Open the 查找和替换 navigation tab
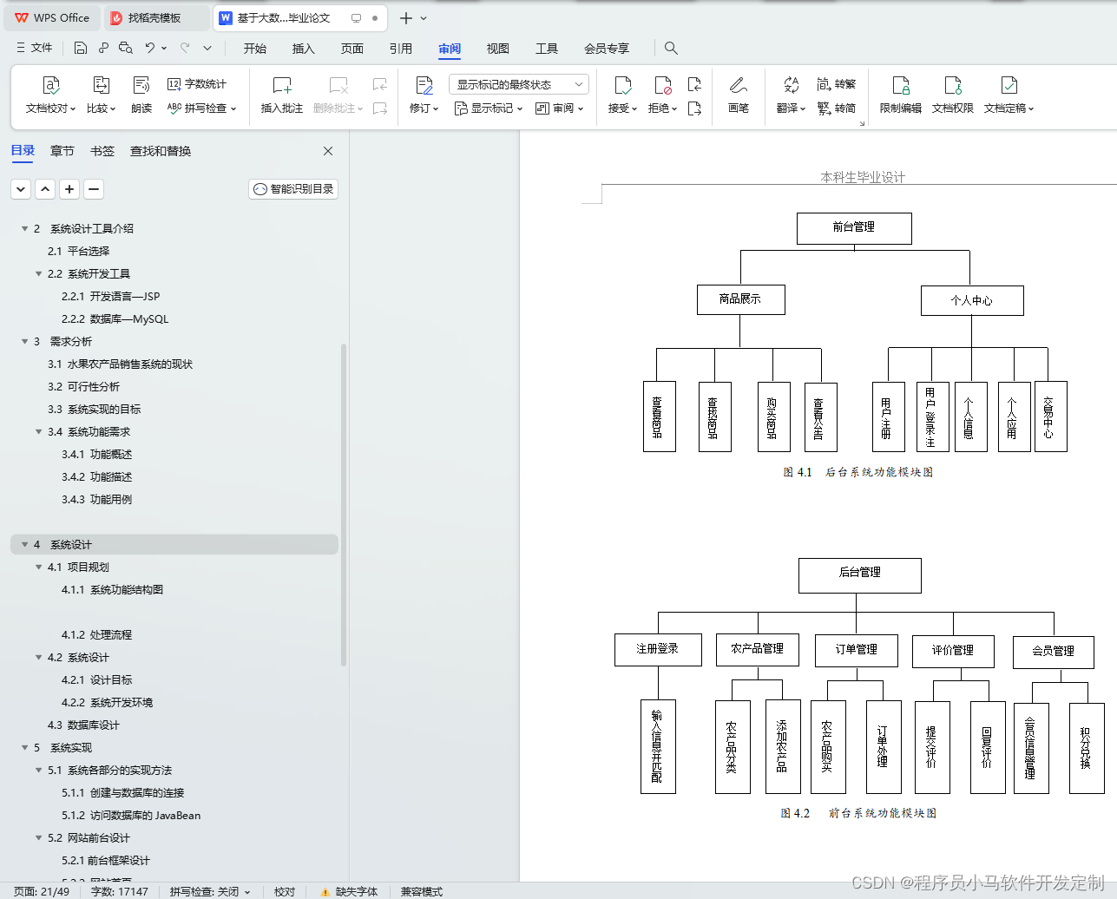 tap(161, 151)
